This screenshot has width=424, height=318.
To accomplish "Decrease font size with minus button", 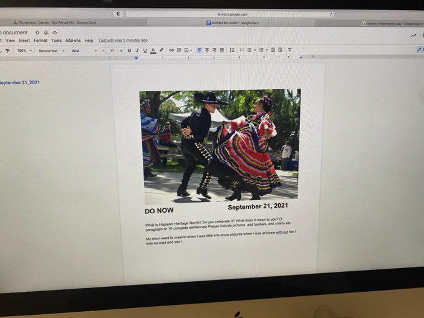I will pyautogui.click(x=103, y=51).
